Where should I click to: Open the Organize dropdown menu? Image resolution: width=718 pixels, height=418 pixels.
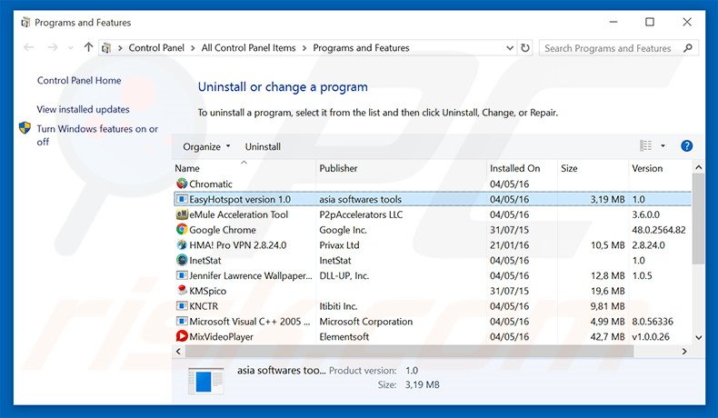point(206,146)
